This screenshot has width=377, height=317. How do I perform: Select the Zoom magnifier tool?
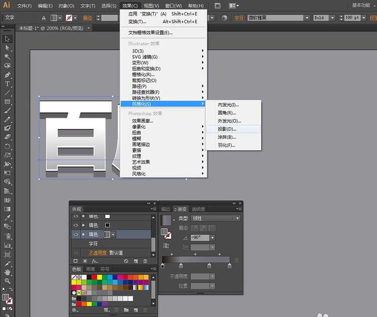tap(7, 281)
